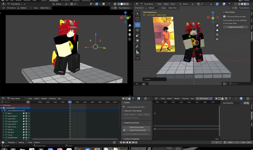Switch to the Animation sidebar tab in viewport

click(251, 36)
